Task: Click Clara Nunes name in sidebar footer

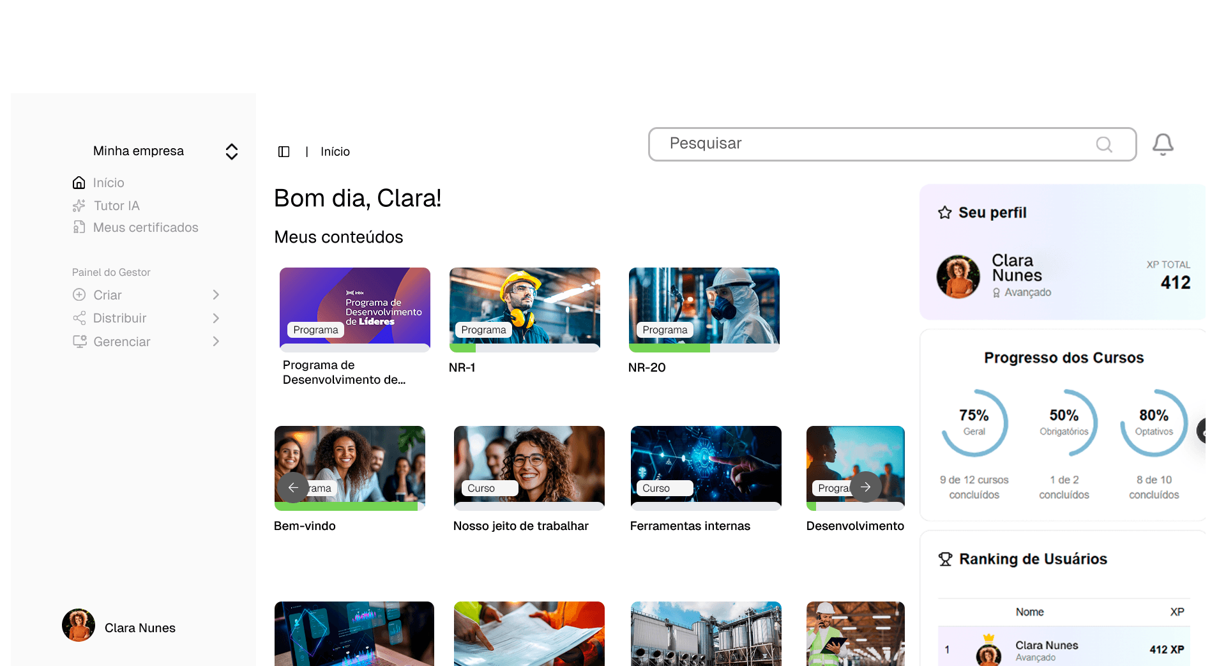Action: pyautogui.click(x=140, y=628)
